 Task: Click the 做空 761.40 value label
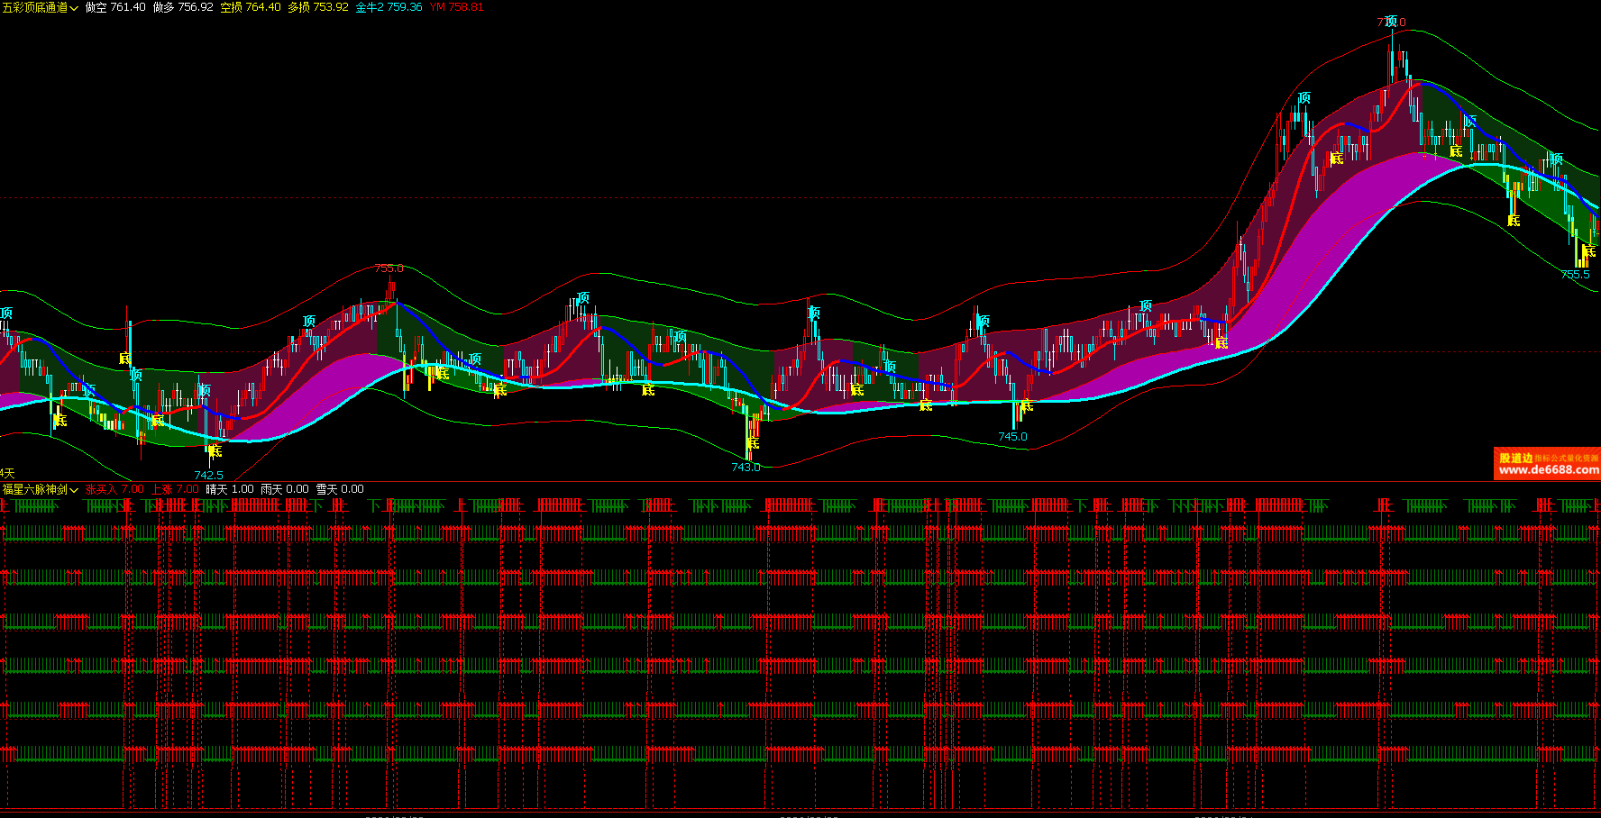115,7
